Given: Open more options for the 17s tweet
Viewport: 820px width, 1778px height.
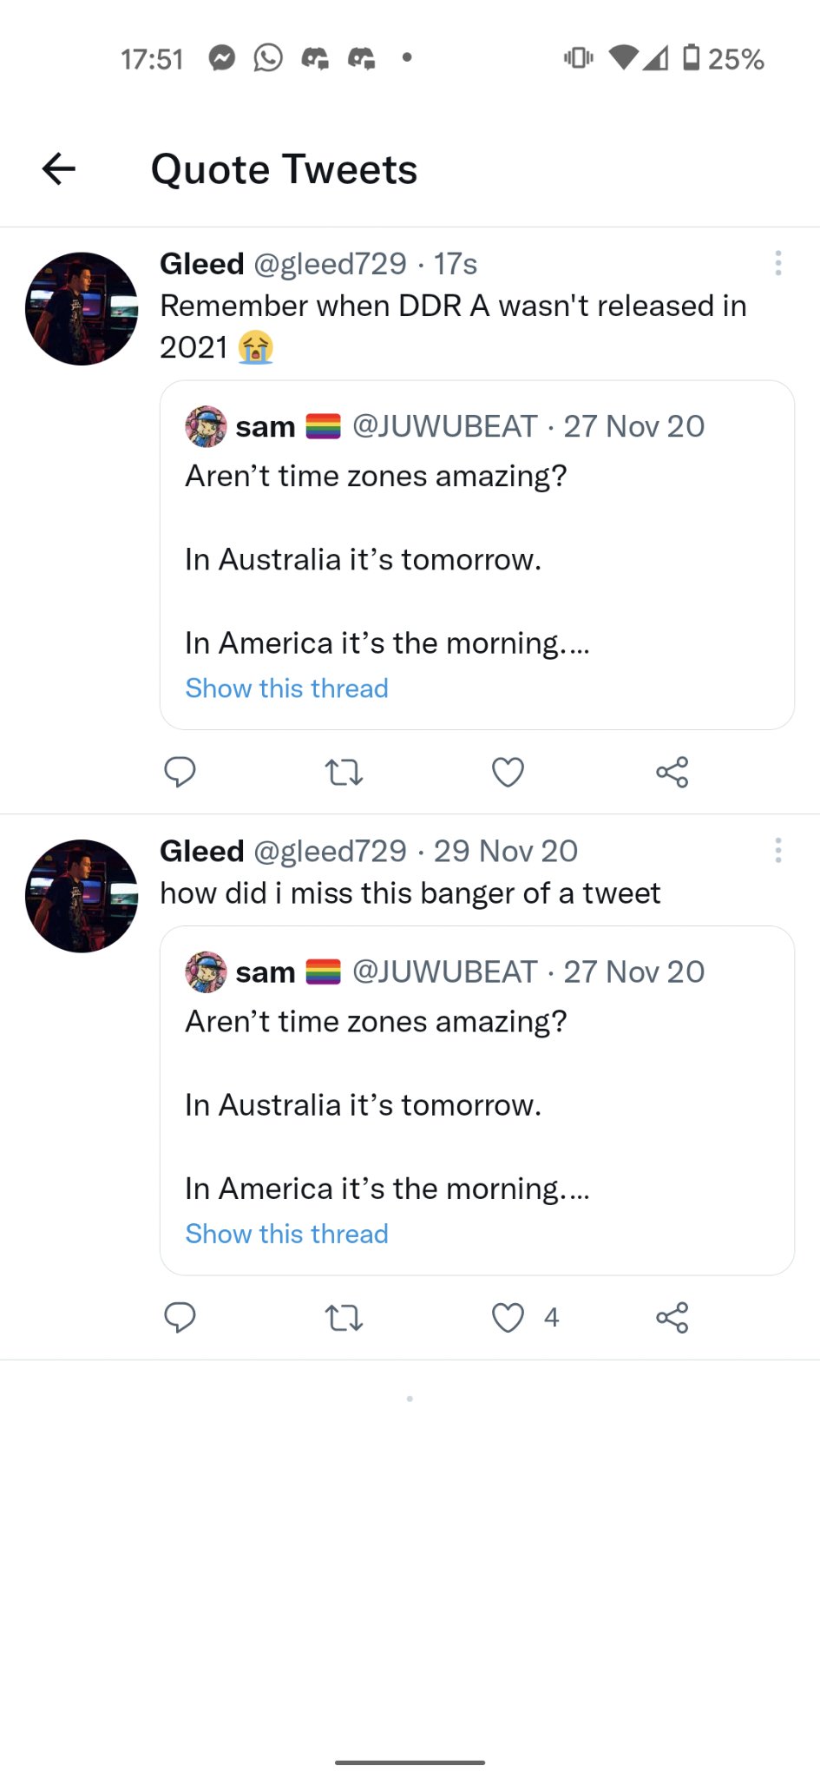Looking at the screenshot, I should pos(777,263).
